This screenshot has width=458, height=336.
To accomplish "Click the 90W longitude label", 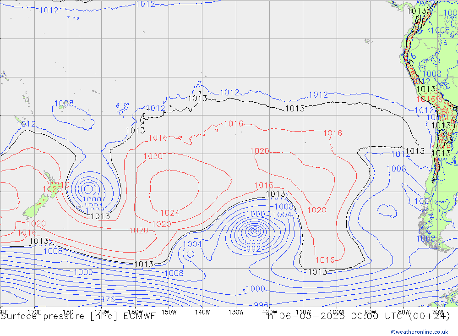I will 370,312.
